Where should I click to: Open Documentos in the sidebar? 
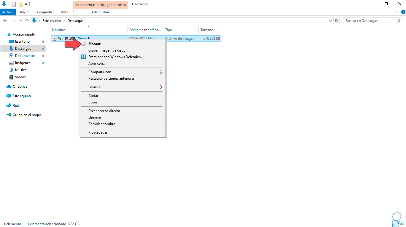[x=25, y=56]
